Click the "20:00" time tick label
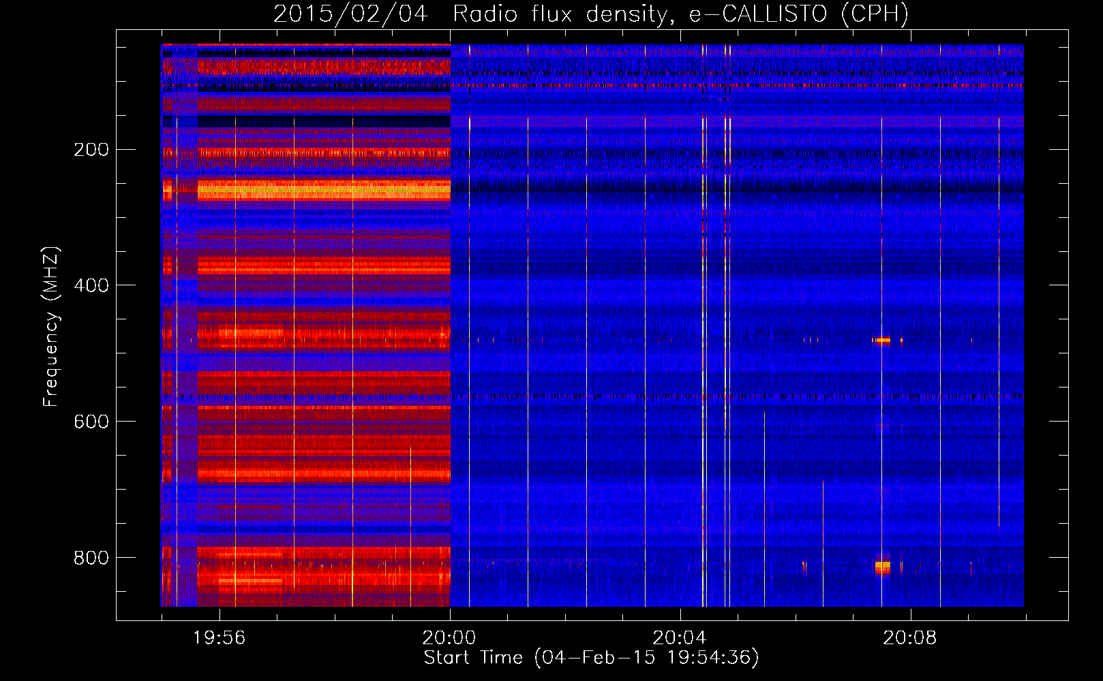This screenshot has width=1103, height=681. (x=449, y=638)
